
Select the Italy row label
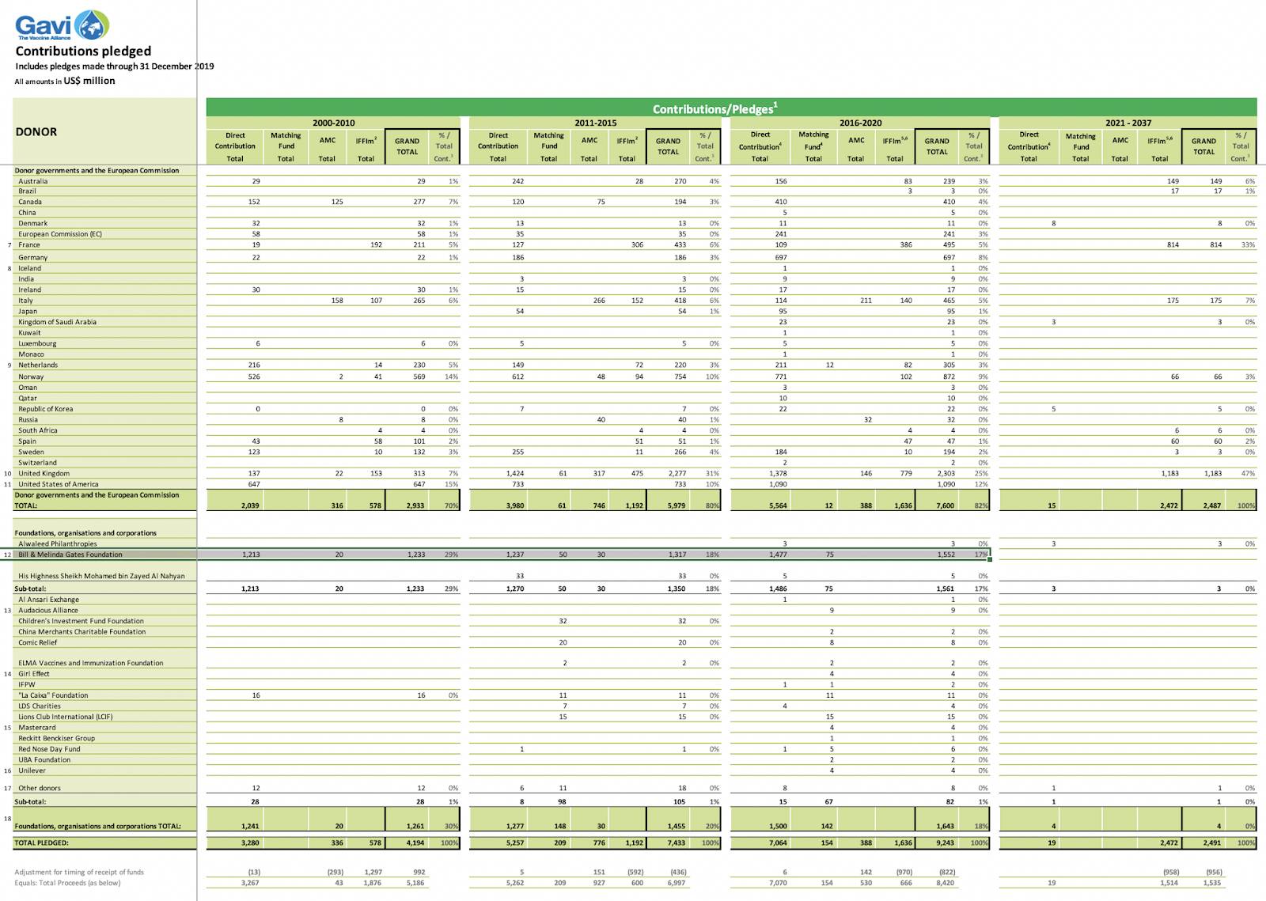pos(26,301)
